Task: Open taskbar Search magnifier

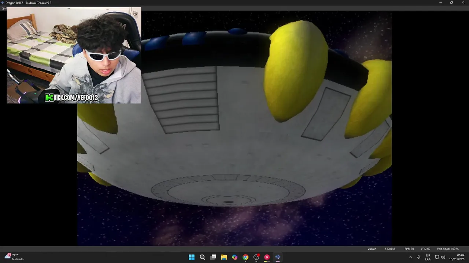Action: [x=202, y=257]
